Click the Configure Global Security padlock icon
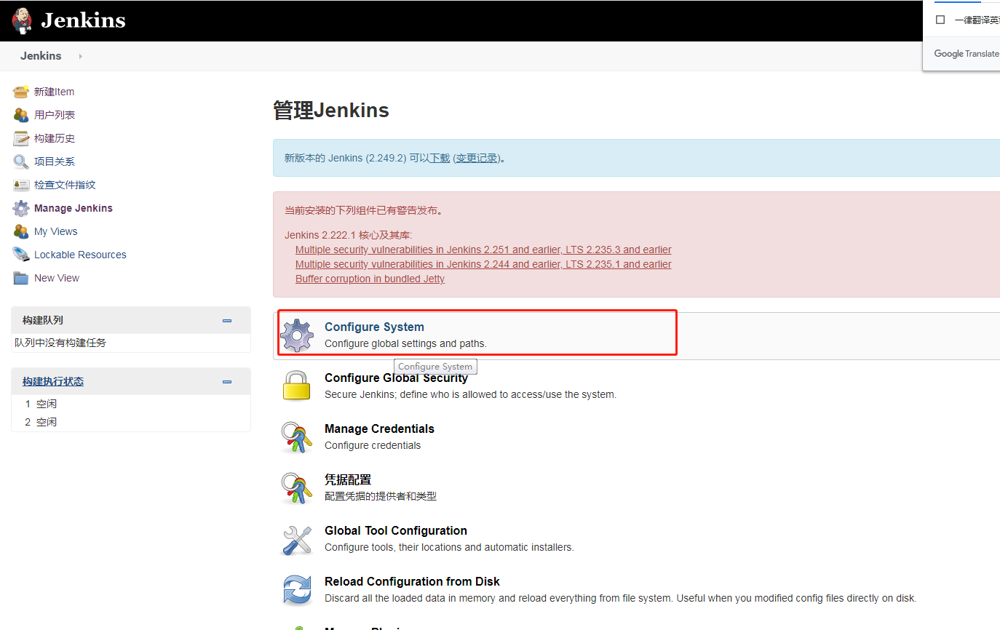This screenshot has height=630, width=1000. [297, 386]
